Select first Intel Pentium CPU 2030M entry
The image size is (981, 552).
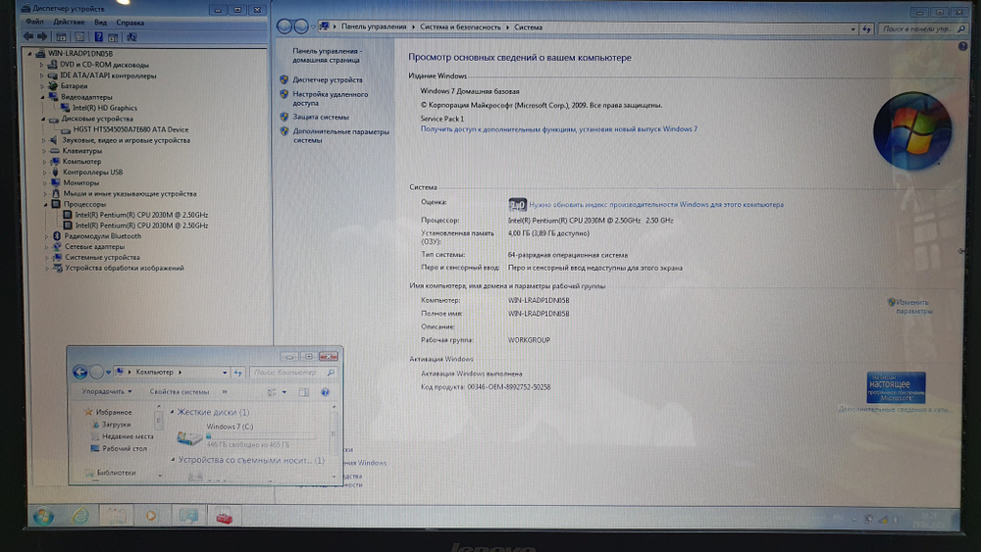(141, 215)
